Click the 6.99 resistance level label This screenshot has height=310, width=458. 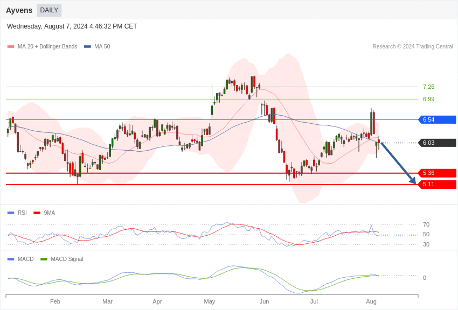point(428,99)
